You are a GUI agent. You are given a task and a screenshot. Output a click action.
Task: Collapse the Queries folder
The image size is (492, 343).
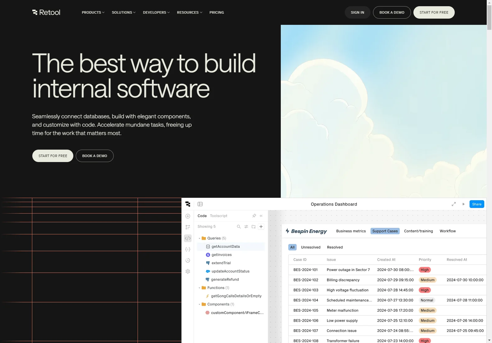[199, 238]
